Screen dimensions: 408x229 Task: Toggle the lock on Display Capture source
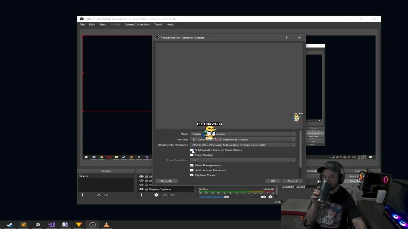pos(146,189)
